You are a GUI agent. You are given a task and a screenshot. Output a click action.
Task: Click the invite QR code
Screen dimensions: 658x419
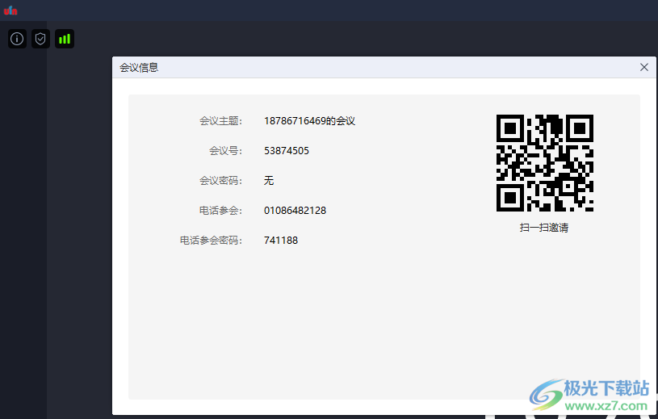pyautogui.click(x=545, y=163)
